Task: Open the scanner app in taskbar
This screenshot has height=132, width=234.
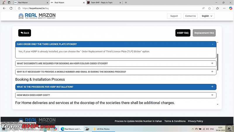Action: 87,129
